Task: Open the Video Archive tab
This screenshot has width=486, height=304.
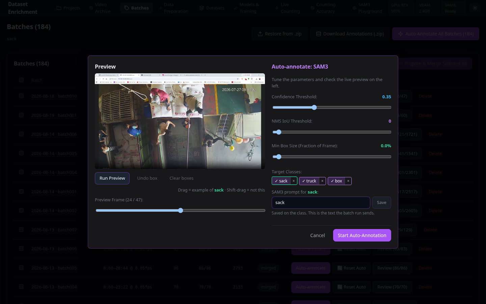Action: (x=100, y=8)
